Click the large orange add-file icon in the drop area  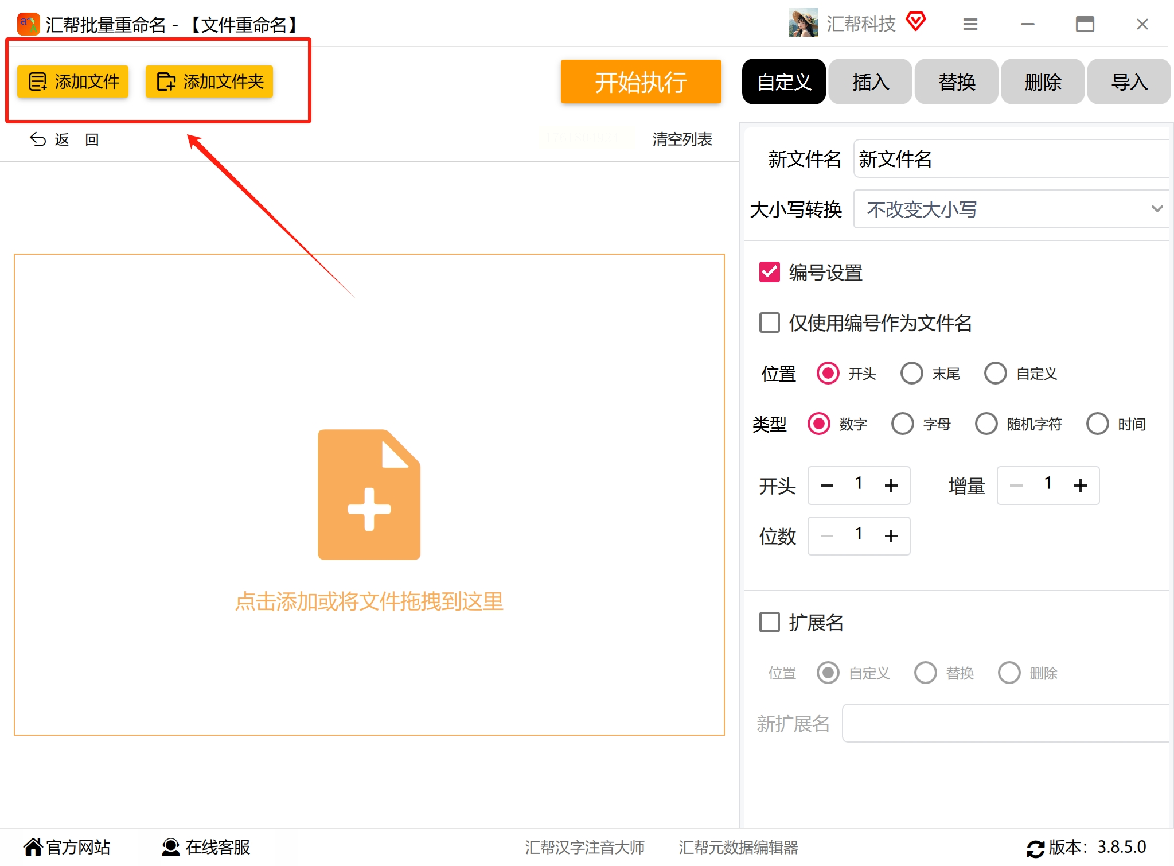(x=369, y=494)
